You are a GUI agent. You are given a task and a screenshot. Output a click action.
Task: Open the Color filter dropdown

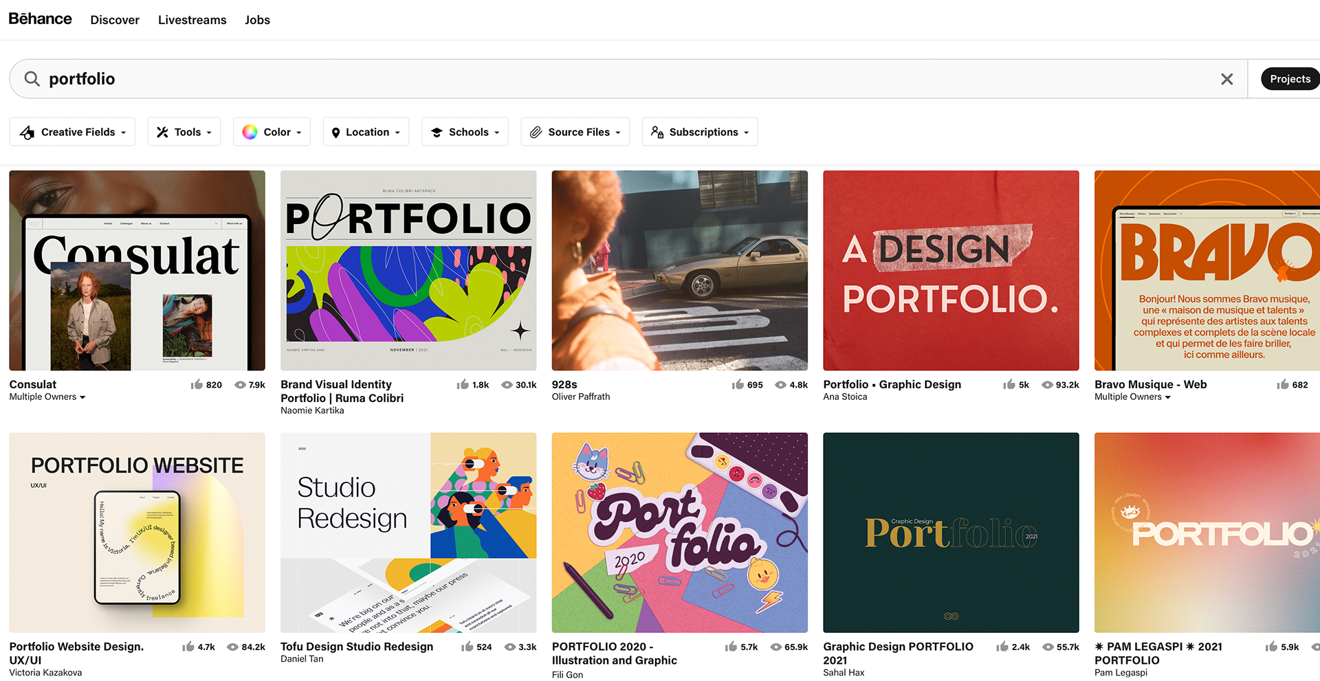pyautogui.click(x=272, y=132)
